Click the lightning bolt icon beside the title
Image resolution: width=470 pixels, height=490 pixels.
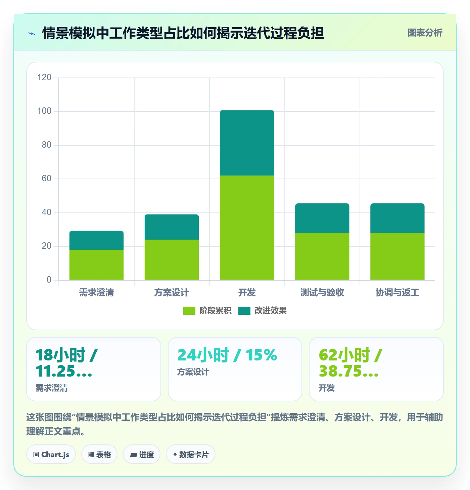click(x=32, y=34)
